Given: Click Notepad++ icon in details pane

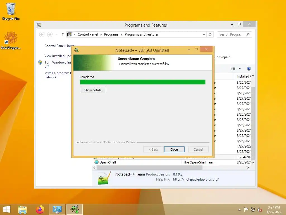Looking at the screenshot, I should point(104,178).
